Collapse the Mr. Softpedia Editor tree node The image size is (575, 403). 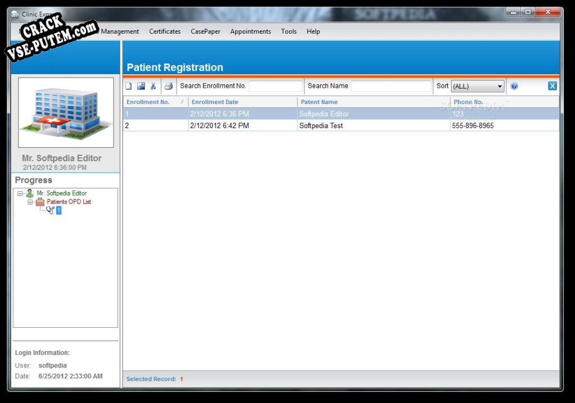(20, 193)
